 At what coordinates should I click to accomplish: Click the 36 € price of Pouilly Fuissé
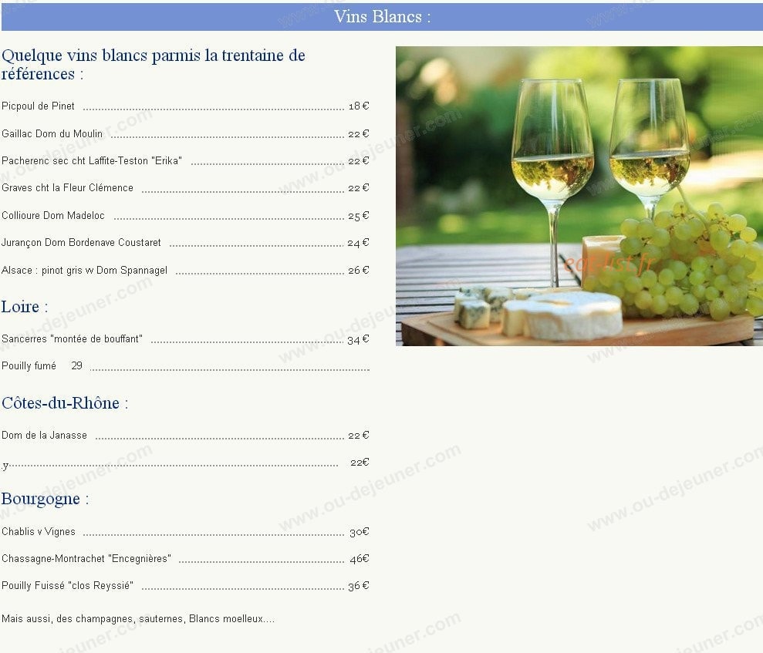click(x=359, y=586)
